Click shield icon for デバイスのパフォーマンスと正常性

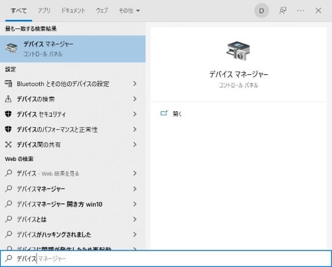pos(8,129)
